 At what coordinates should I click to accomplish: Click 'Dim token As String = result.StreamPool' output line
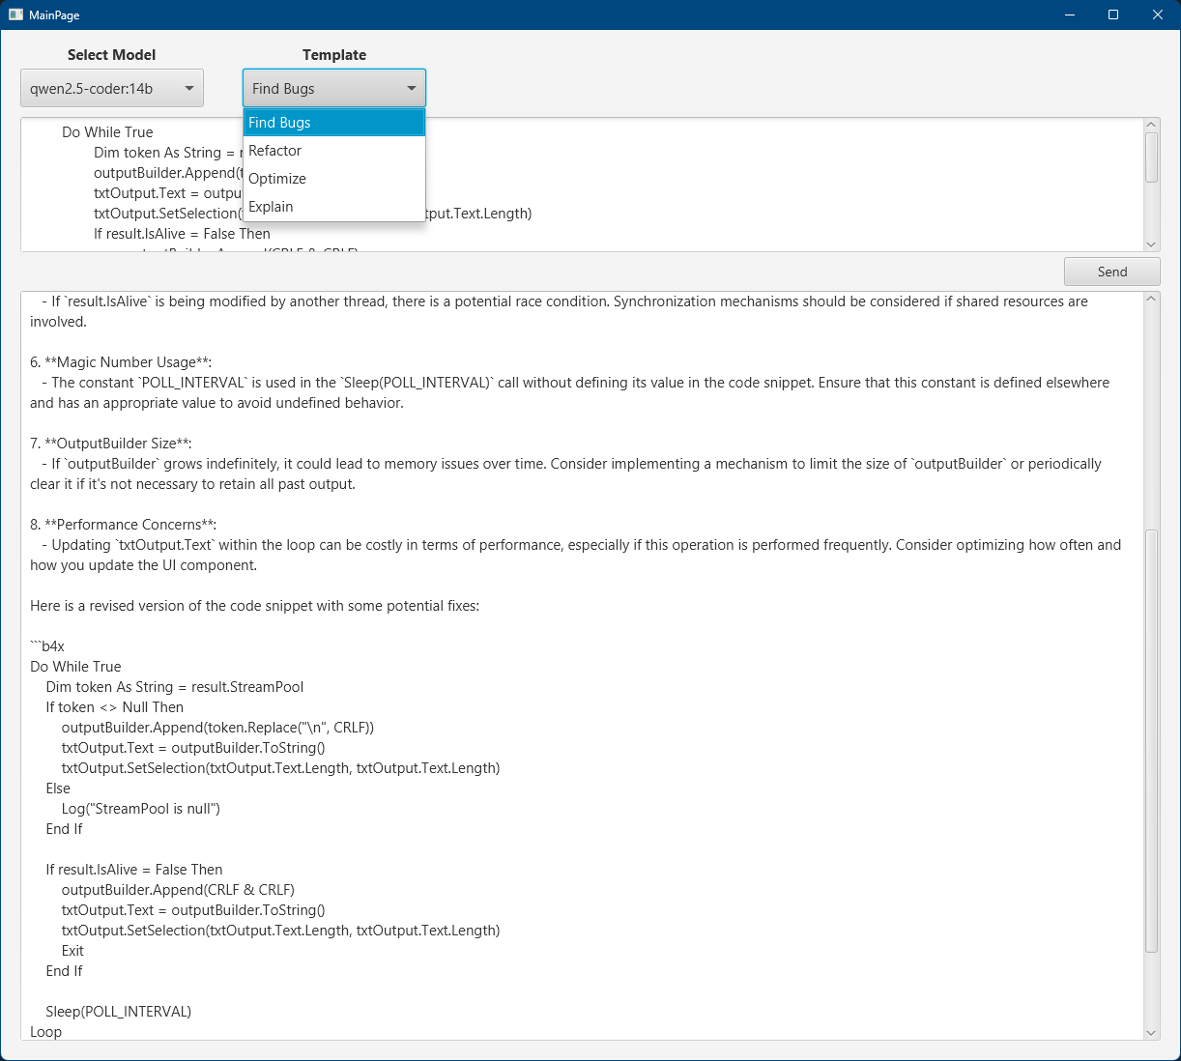coord(175,687)
